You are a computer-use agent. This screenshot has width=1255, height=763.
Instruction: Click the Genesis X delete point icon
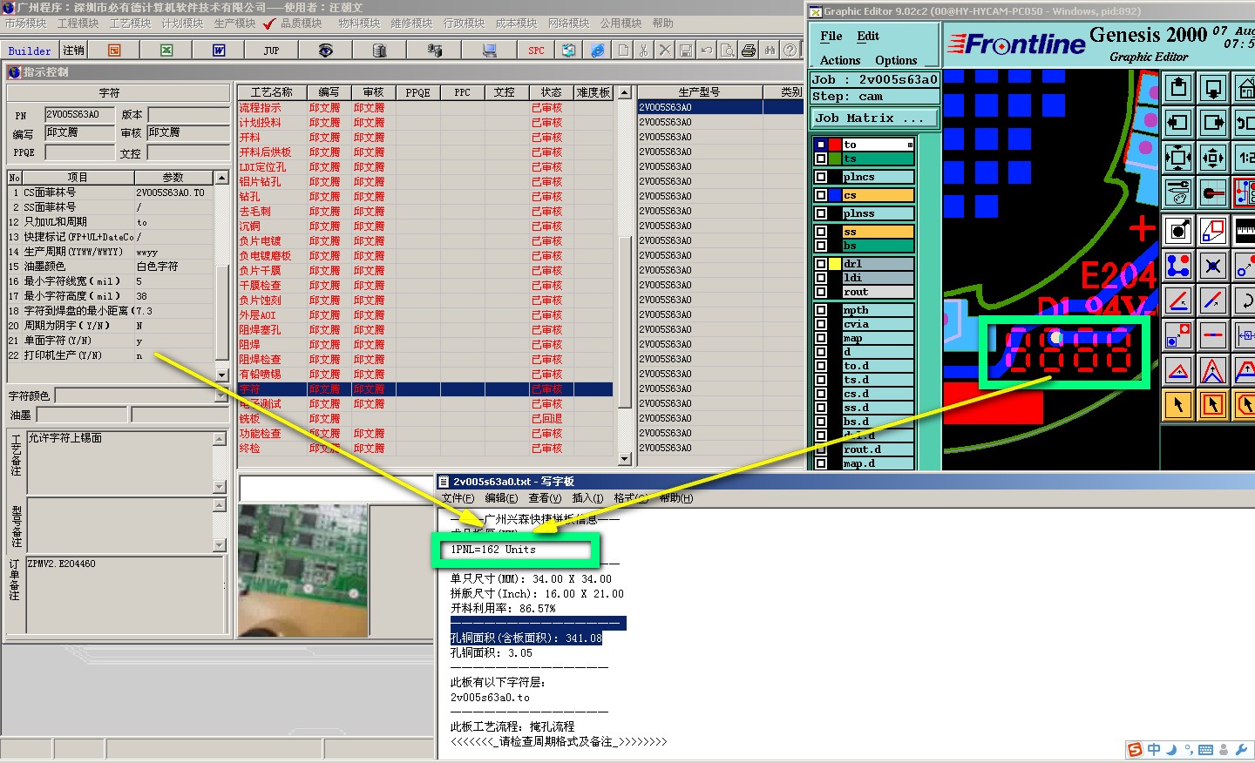(x=1213, y=265)
